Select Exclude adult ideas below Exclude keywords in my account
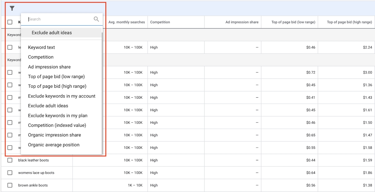375x192 pixels. point(48,106)
